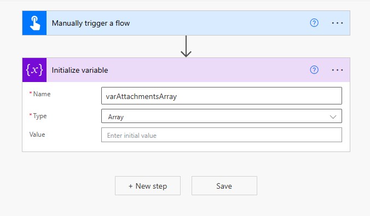Click the purple Initialize variable {x} icon
Image resolution: width=370 pixels, height=216 pixels.
click(34, 70)
